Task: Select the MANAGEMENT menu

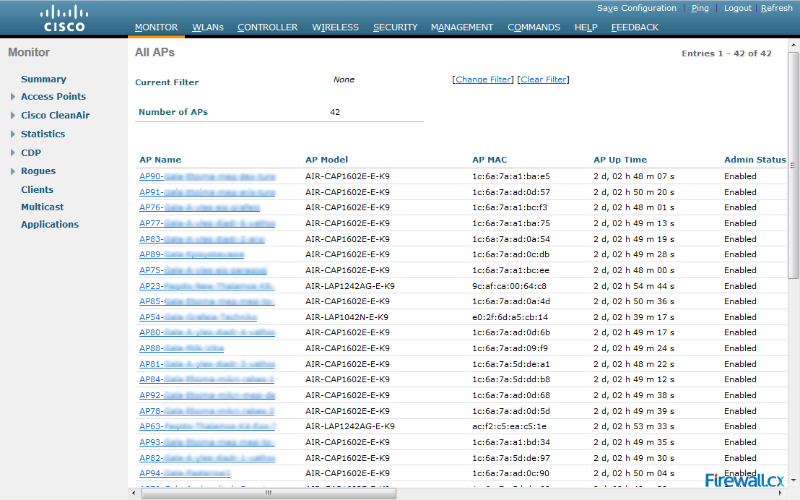Action: pyautogui.click(x=462, y=27)
